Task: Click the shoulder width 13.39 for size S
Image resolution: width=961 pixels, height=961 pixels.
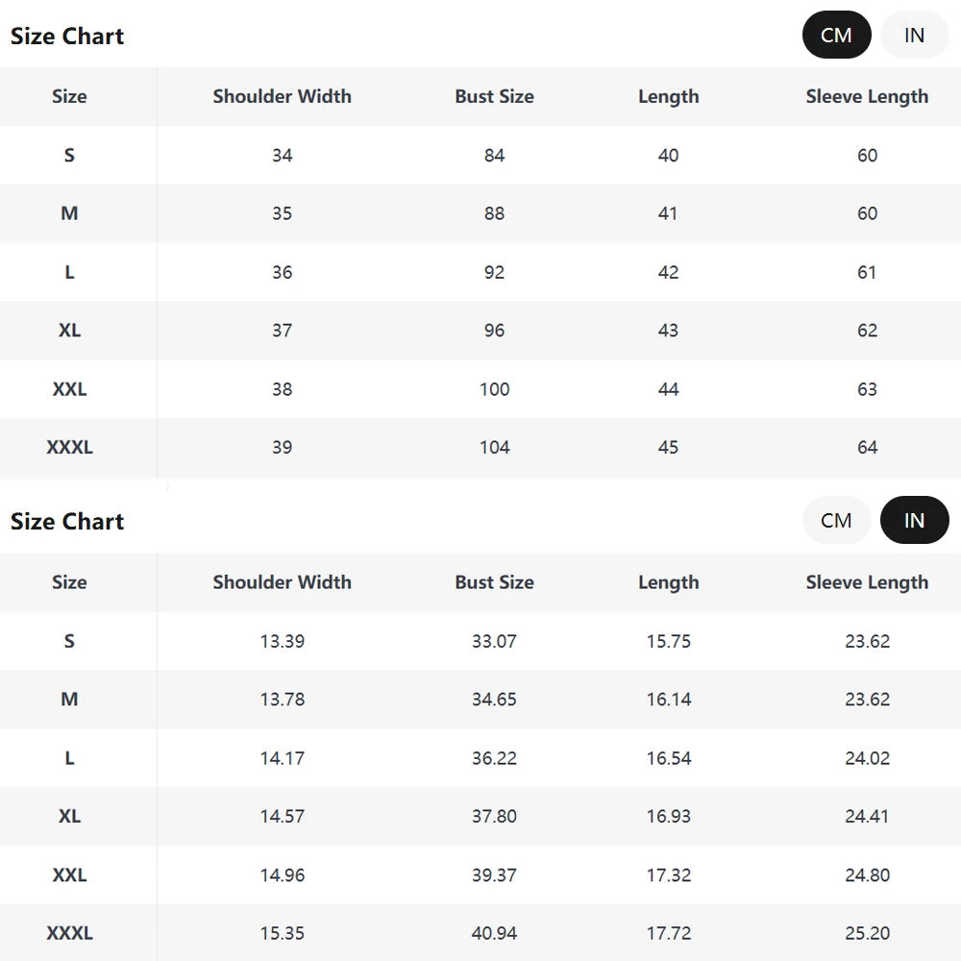Action: (x=282, y=641)
